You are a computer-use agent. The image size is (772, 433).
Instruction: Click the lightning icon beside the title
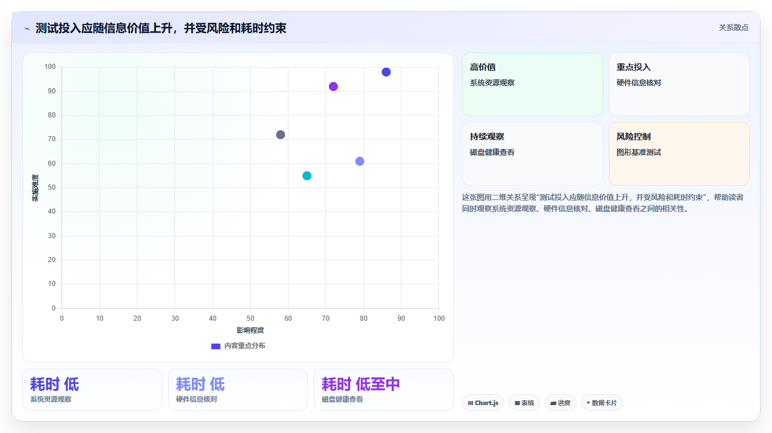pos(27,28)
